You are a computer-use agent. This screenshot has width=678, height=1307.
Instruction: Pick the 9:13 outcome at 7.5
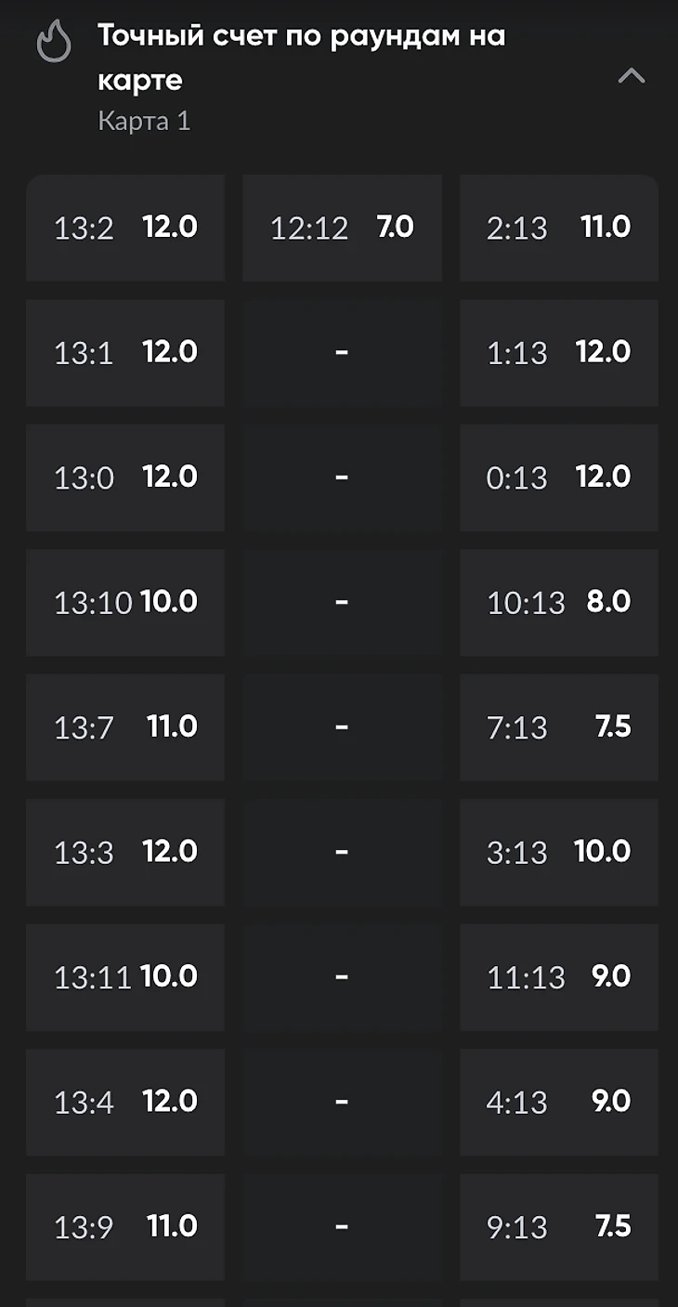tap(558, 1226)
